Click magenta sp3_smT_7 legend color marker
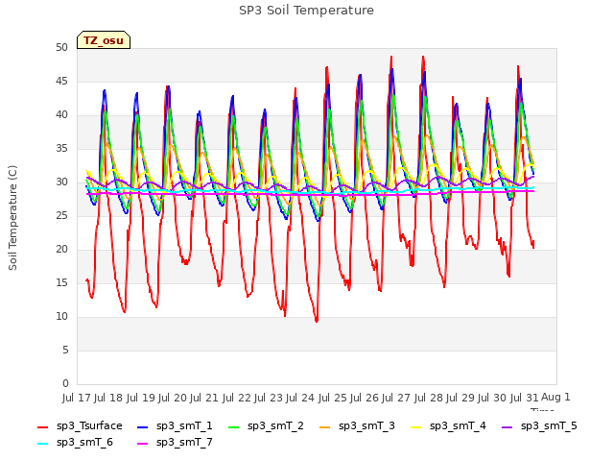Image resolution: width=614 pixels, height=461 pixels. point(143,444)
